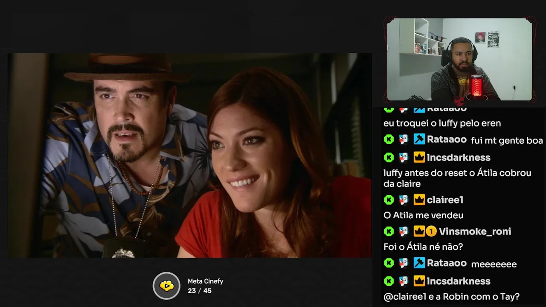Click the subscriber badge on the "fui mt gente boa" row
The width and height of the screenshot is (546, 307).
404,139
